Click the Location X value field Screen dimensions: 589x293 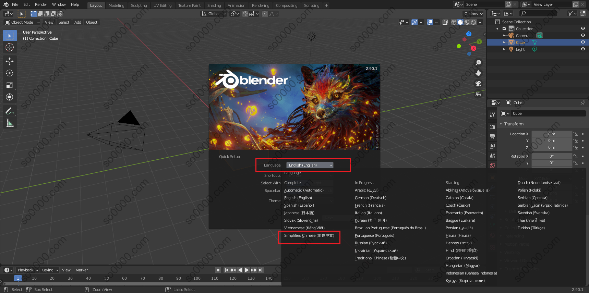(552, 134)
